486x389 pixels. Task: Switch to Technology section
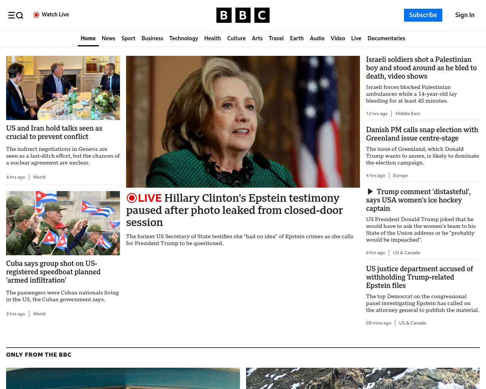184,38
